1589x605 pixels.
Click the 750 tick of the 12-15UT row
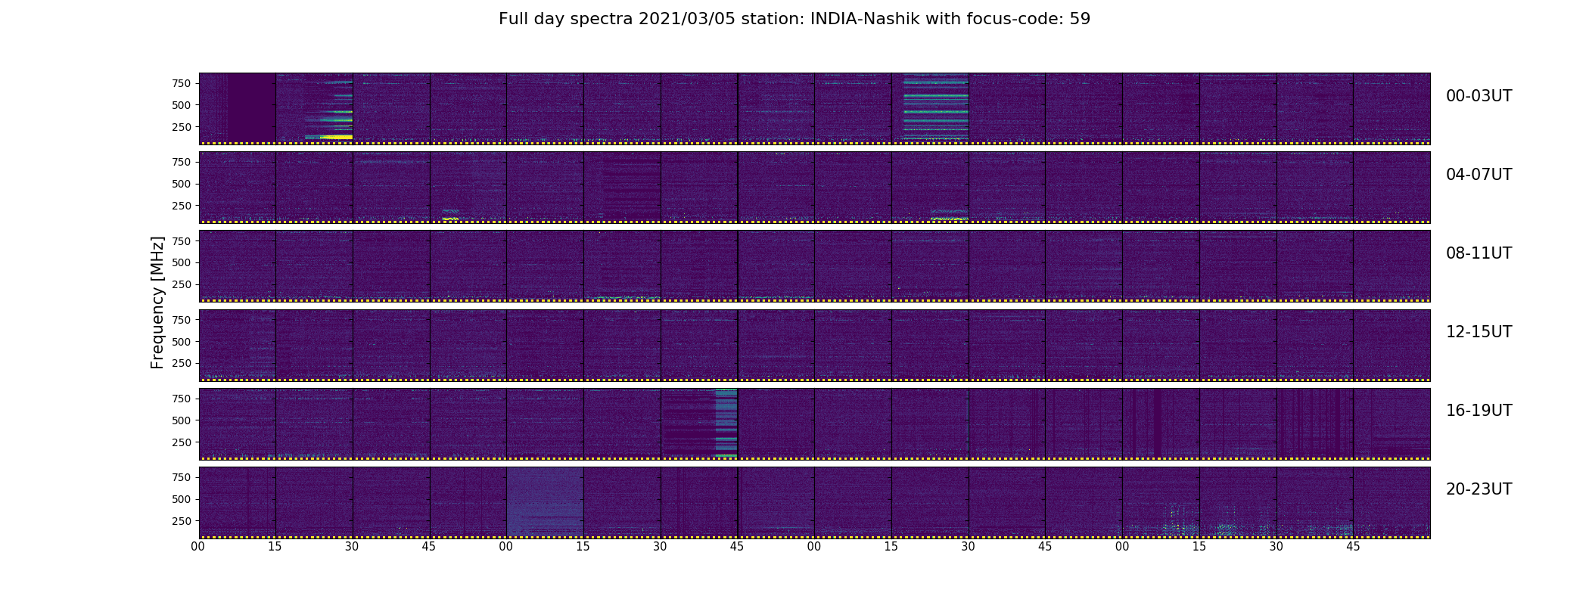coord(182,319)
